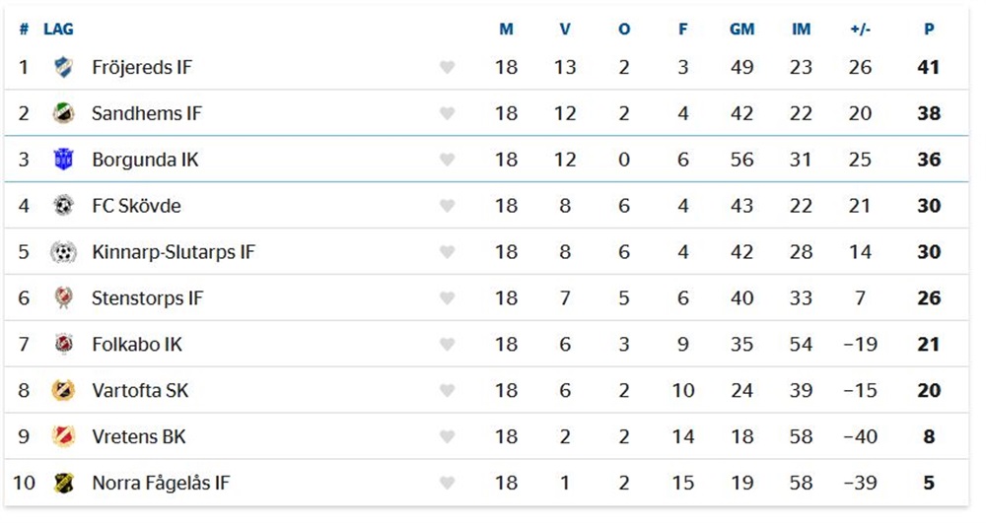Click the Stenstorps IF club crest icon
Viewport: 986px width, 523px height.
click(63, 298)
